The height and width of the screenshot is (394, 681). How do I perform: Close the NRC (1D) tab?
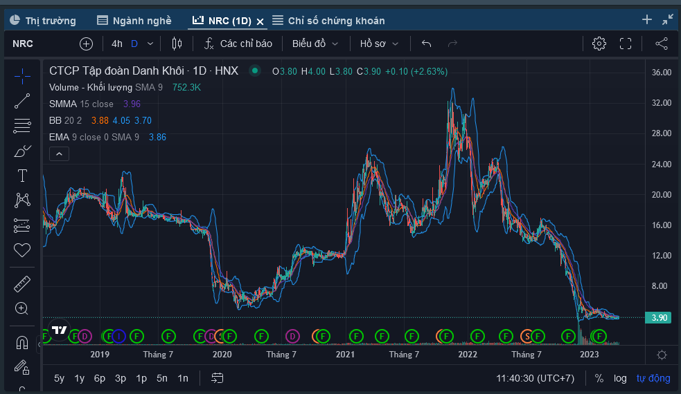coord(260,21)
